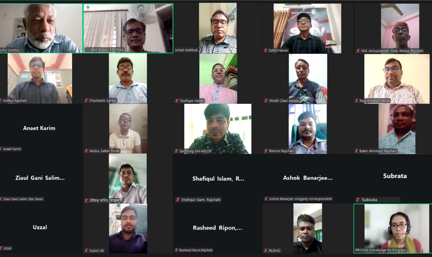This screenshot has height=257, width=432.
Task: Click muted mic icon beside Toufique Hasan
Action: click(177, 101)
